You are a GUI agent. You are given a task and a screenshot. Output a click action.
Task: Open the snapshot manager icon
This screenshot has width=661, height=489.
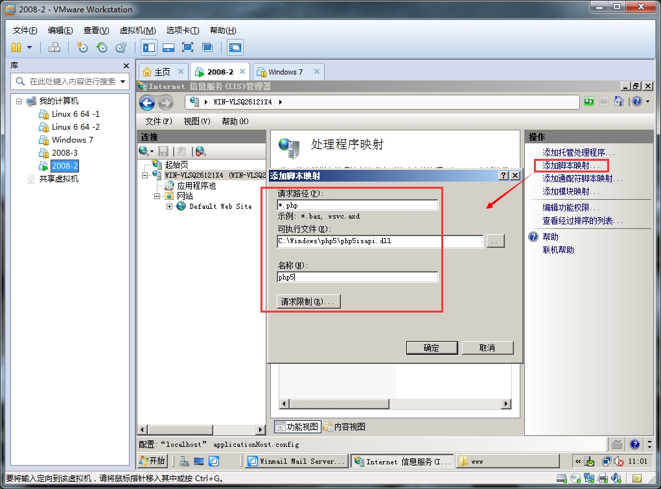(121, 47)
